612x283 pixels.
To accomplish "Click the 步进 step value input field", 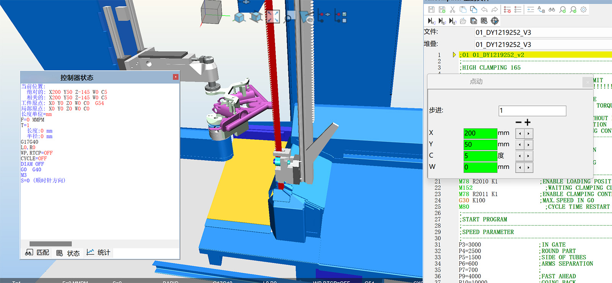I will [532, 111].
